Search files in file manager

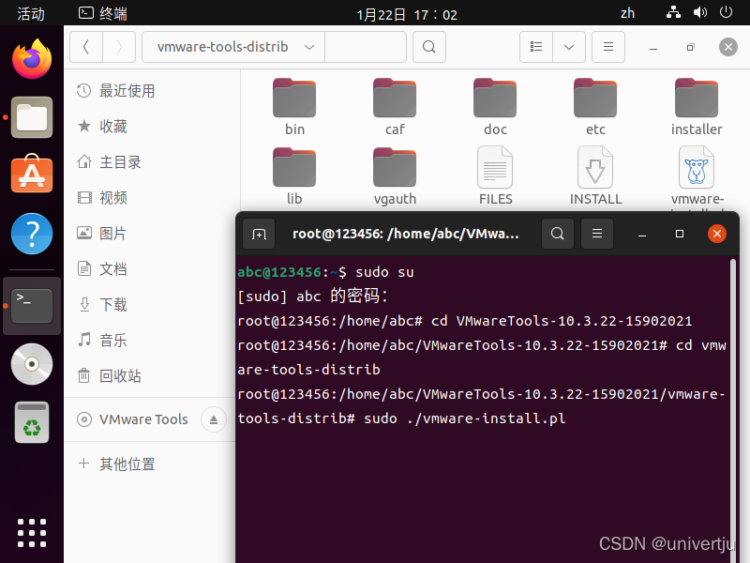pos(429,47)
